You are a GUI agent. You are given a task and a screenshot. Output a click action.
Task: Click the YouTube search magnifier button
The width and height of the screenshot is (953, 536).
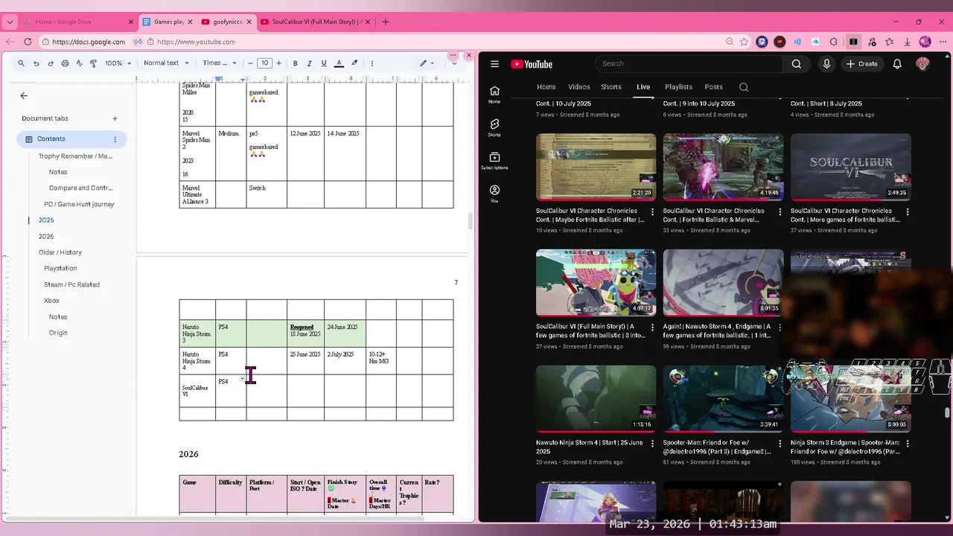click(797, 64)
